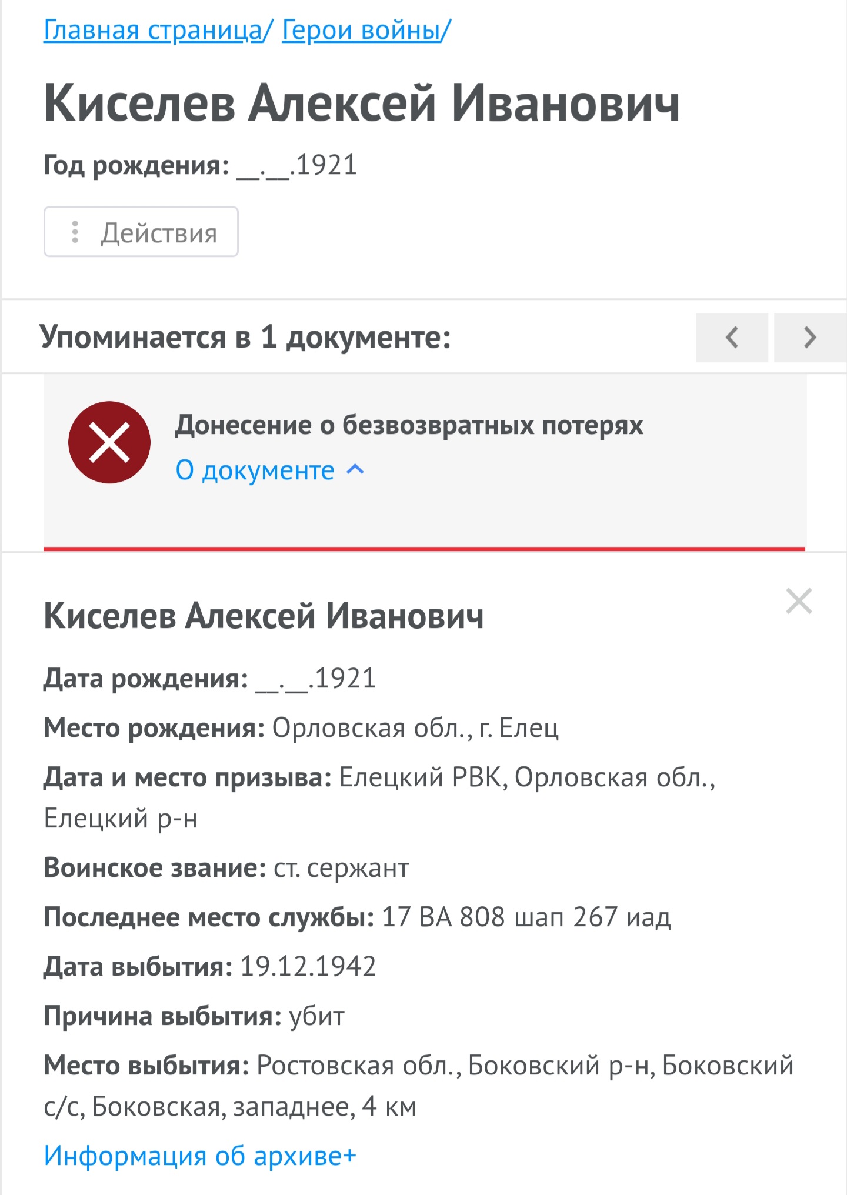The height and width of the screenshot is (1195, 847).
Task: Advance to next document with right arrow
Action: [810, 338]
